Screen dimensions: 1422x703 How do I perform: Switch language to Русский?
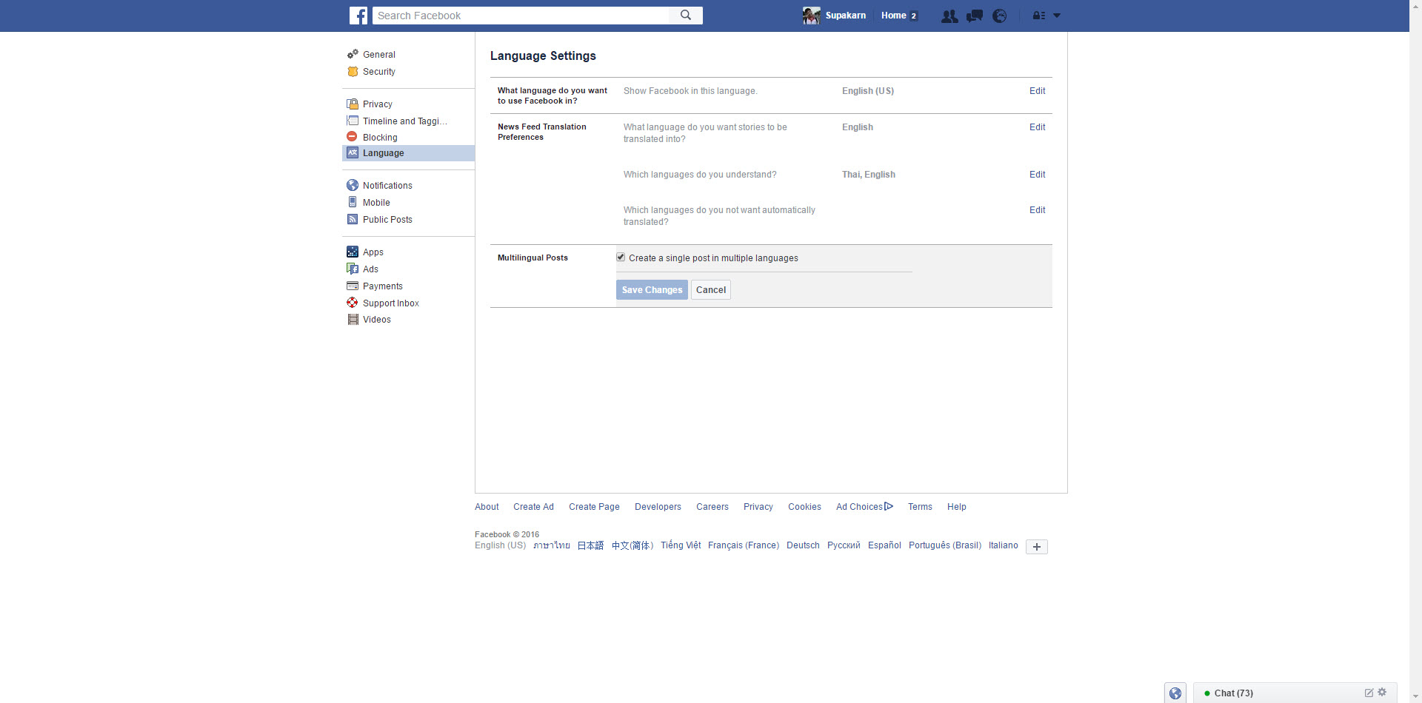(x=844, y=545)
